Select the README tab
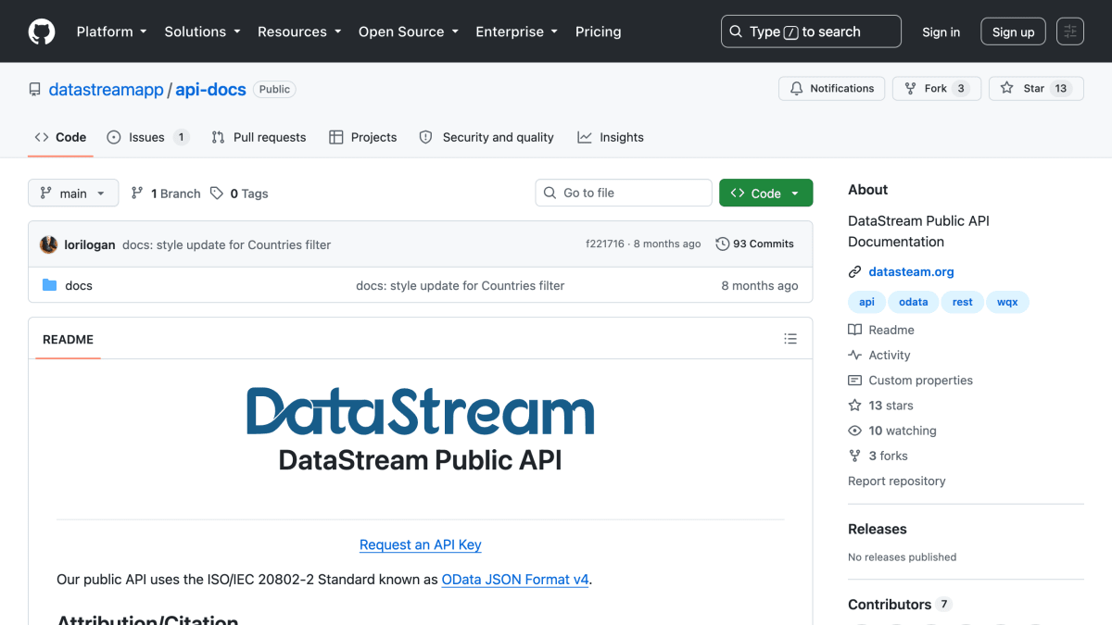The width and height of the screenshot is (1112, 625). [x=69, y=339]
